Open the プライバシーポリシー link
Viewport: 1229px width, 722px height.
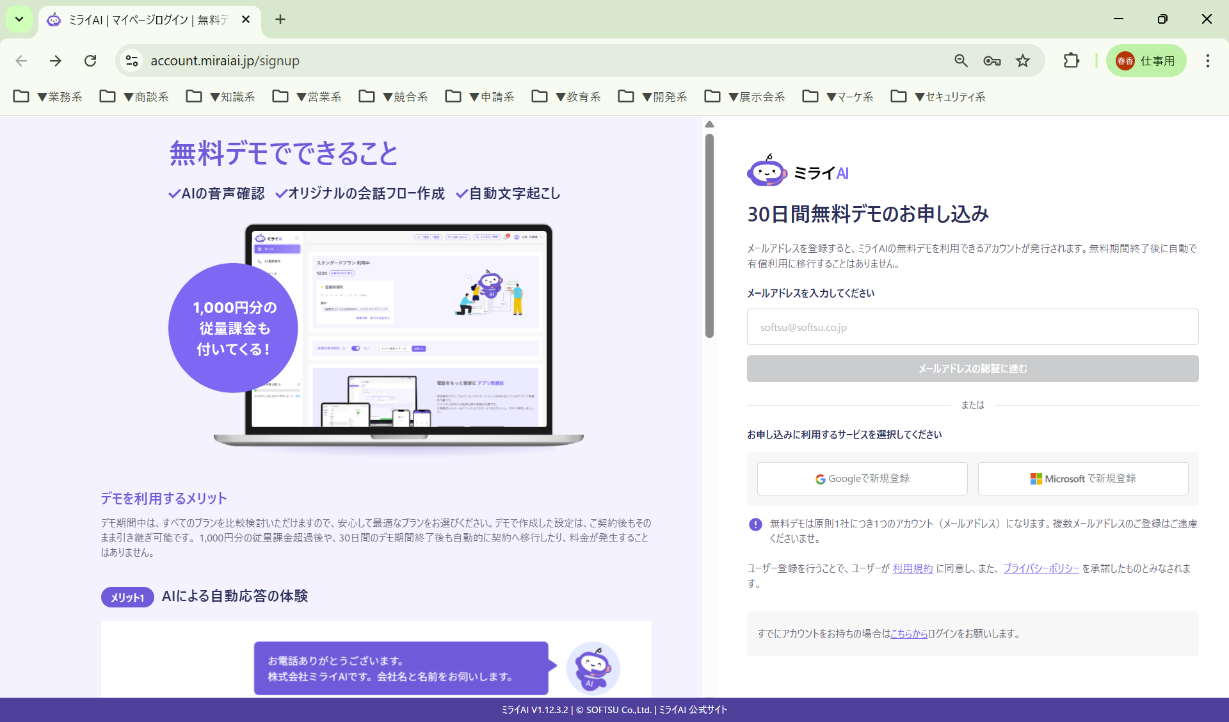tap(1041, 568)
